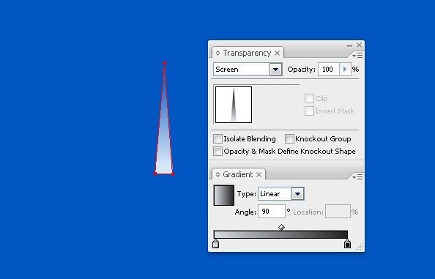Toggle the Invert Mask checkbox

[x=309, y=111]
